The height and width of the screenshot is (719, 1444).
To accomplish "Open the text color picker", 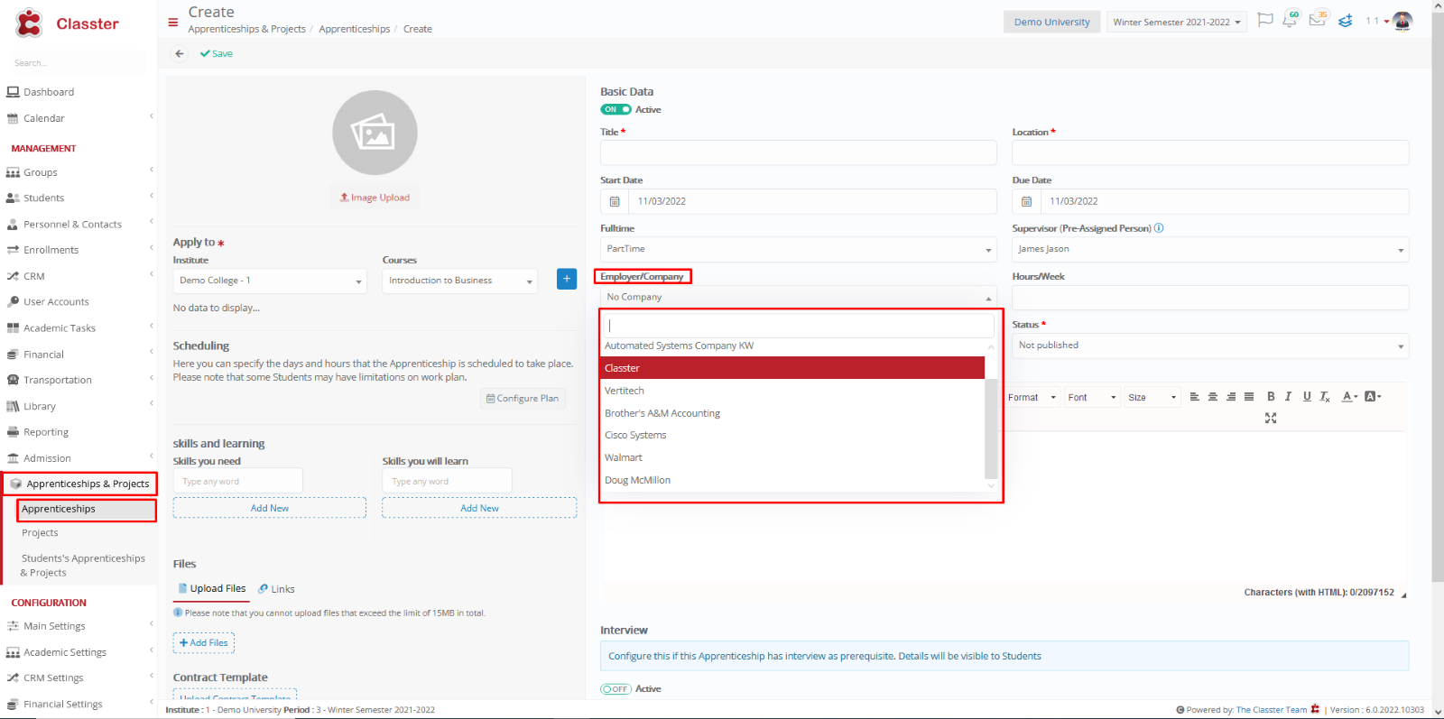I will [1349, 397].
